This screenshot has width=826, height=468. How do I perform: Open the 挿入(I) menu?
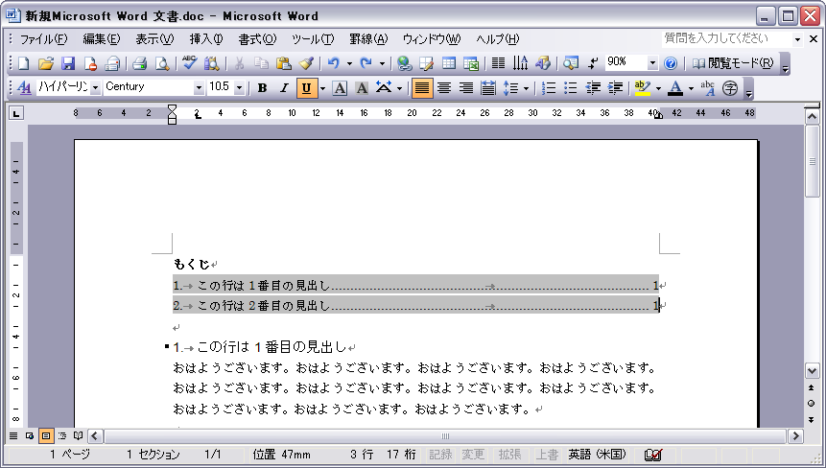(206, 39)
